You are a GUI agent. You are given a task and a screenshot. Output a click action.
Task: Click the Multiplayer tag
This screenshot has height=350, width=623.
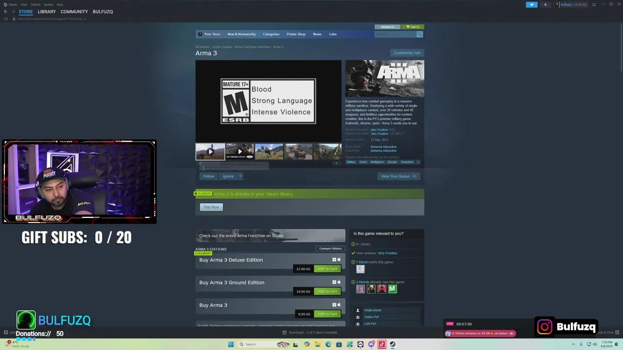[377, 162]
